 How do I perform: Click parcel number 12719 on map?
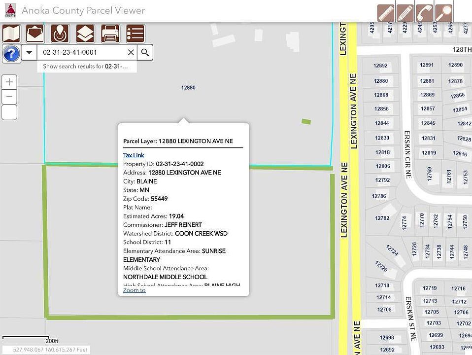coord(430,288)
